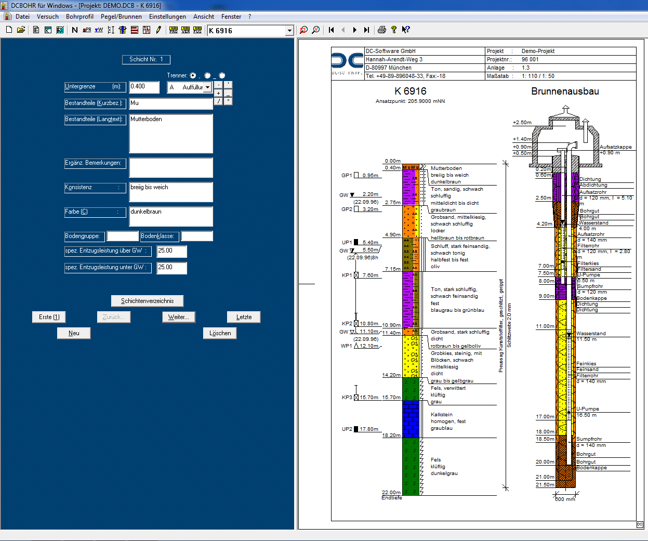The image size is (648, 541).
Task: Open the Versuch menu
Action: click(48, 17)
